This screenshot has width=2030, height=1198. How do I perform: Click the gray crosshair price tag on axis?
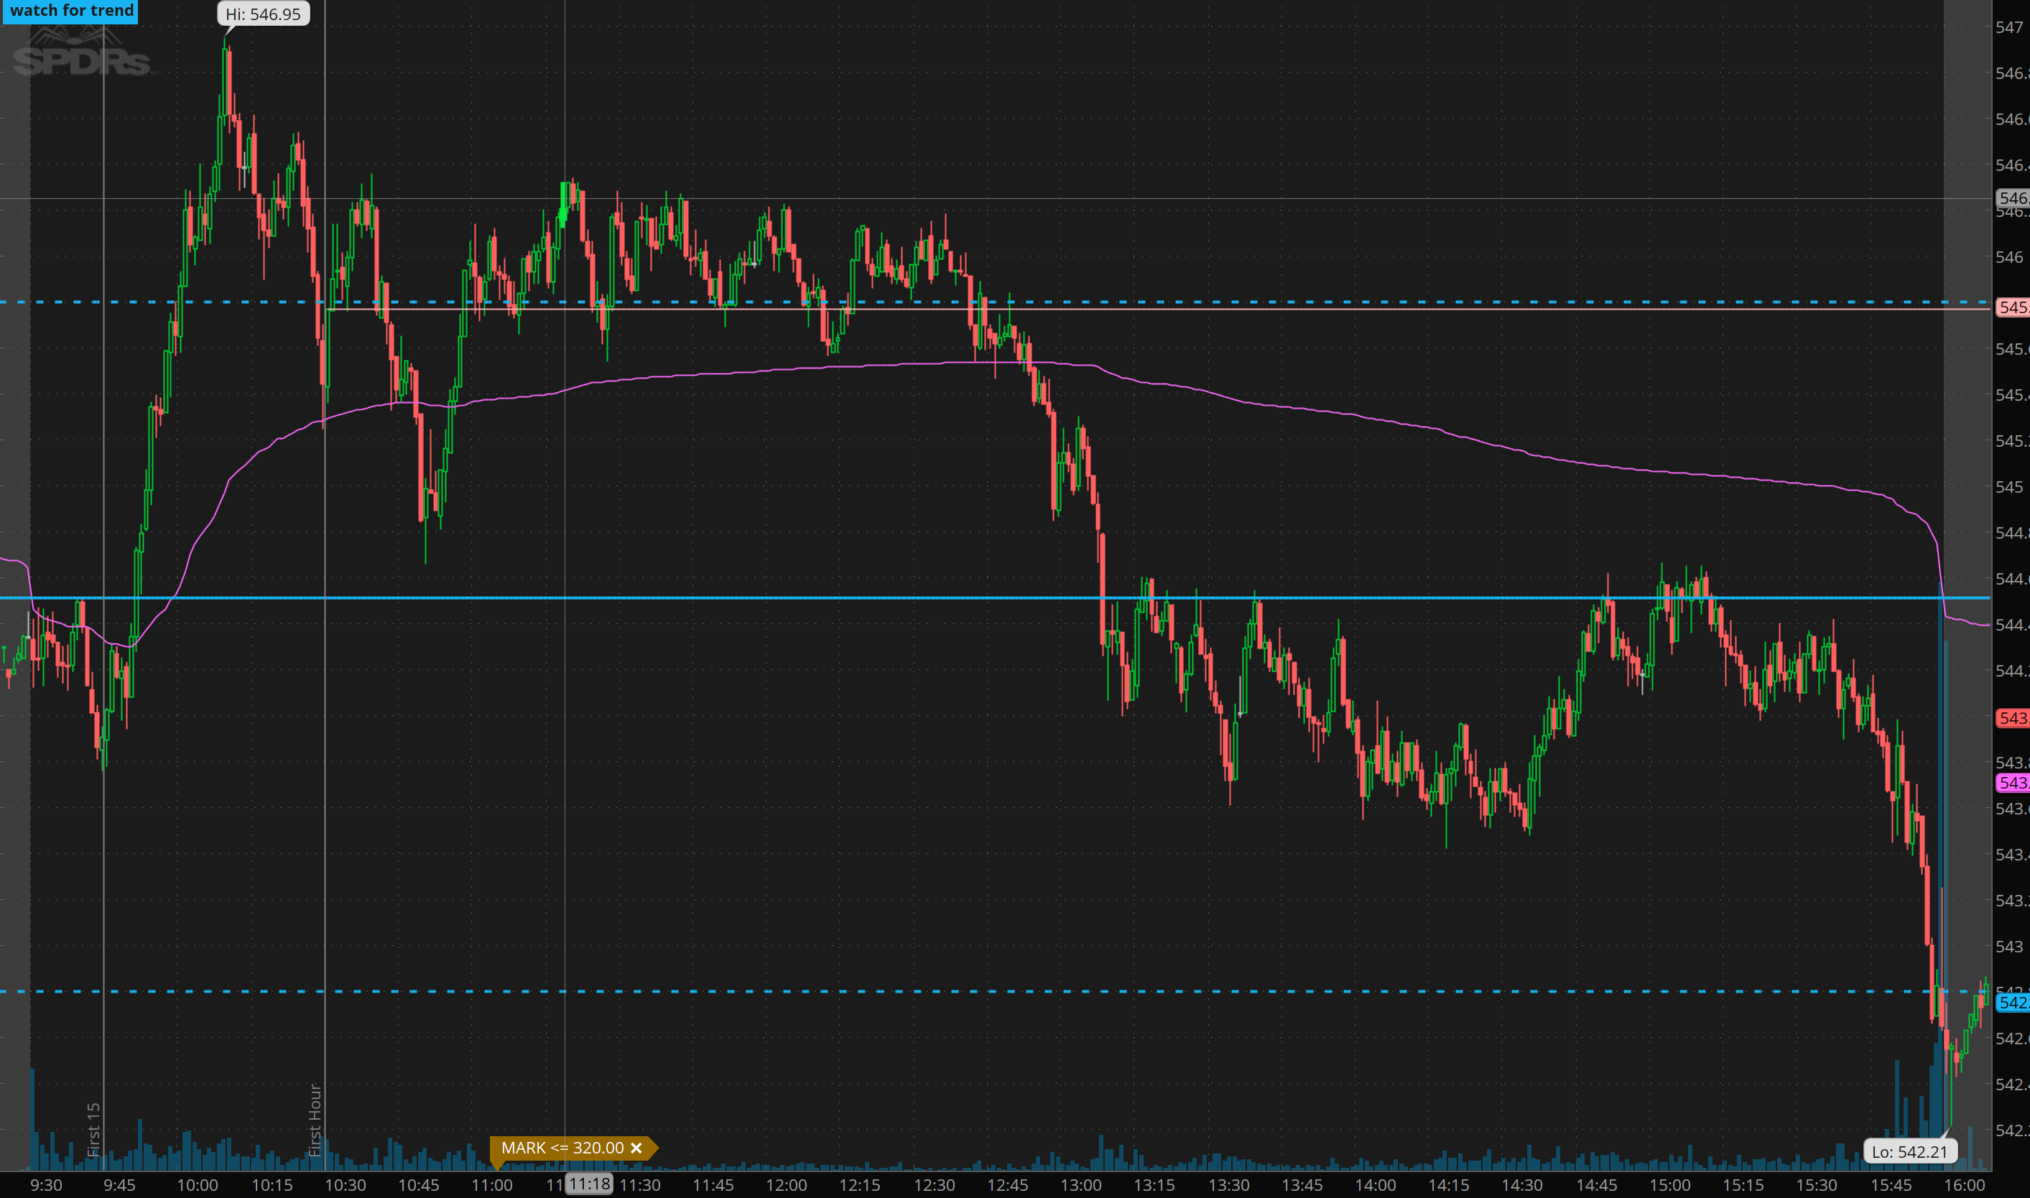2012,198
